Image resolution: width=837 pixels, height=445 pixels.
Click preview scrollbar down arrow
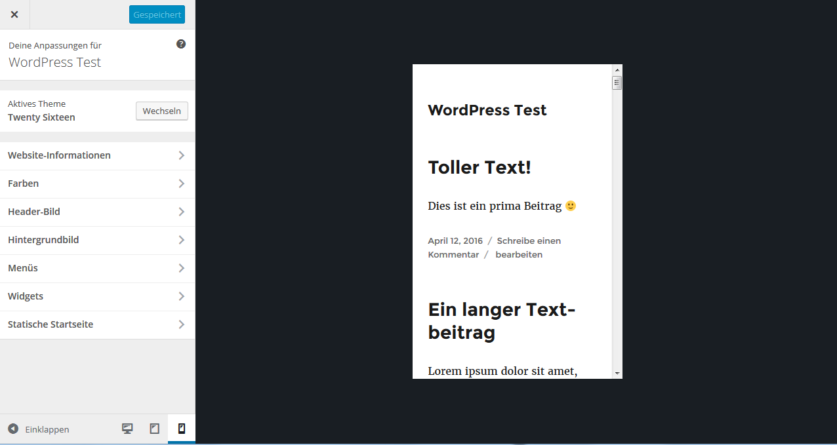tap(617, 373)
